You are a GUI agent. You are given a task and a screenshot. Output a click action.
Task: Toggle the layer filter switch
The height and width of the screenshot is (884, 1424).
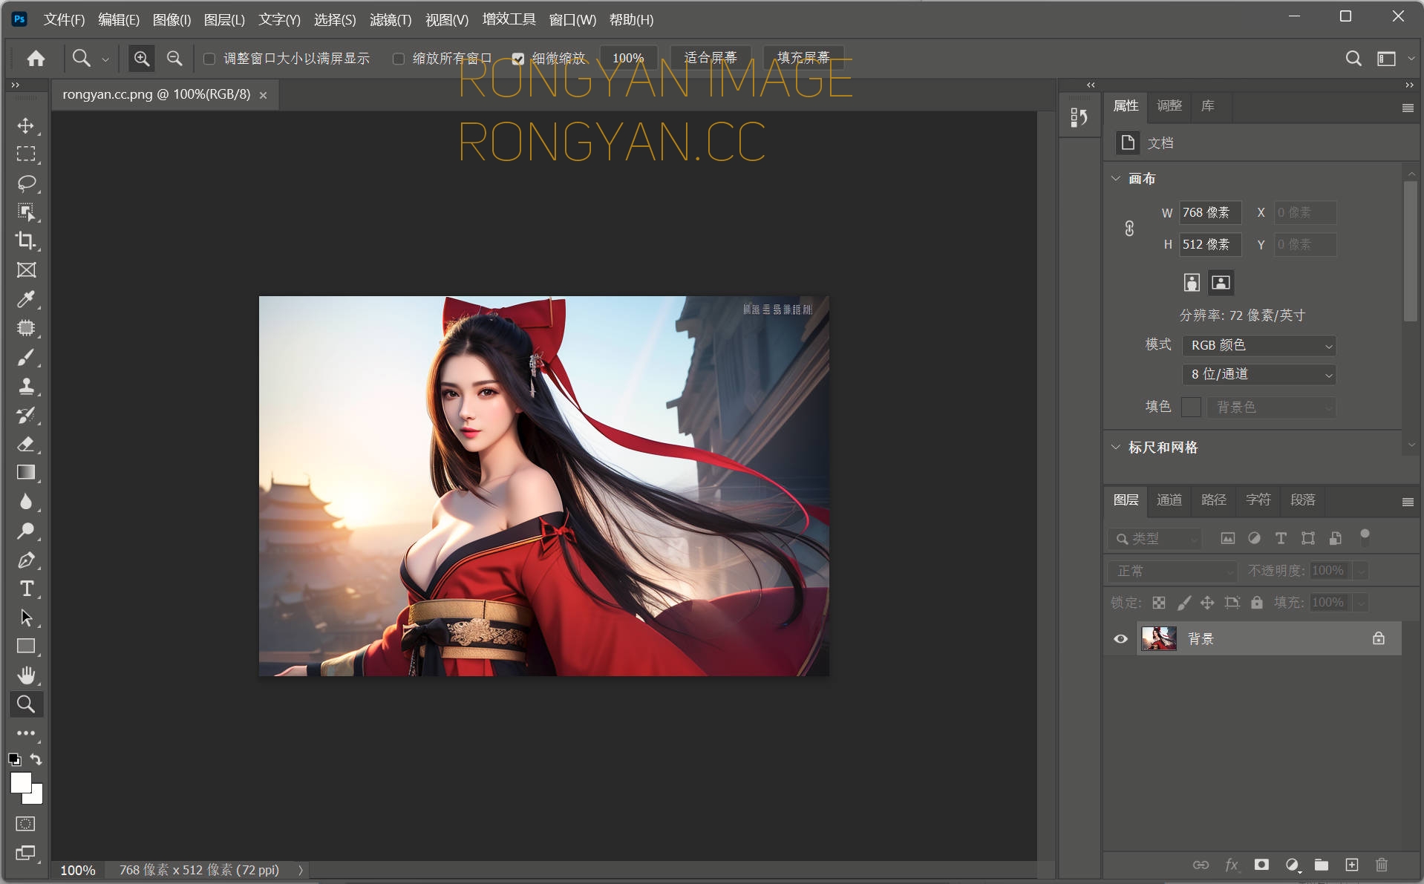click(x=1365, y=537)
